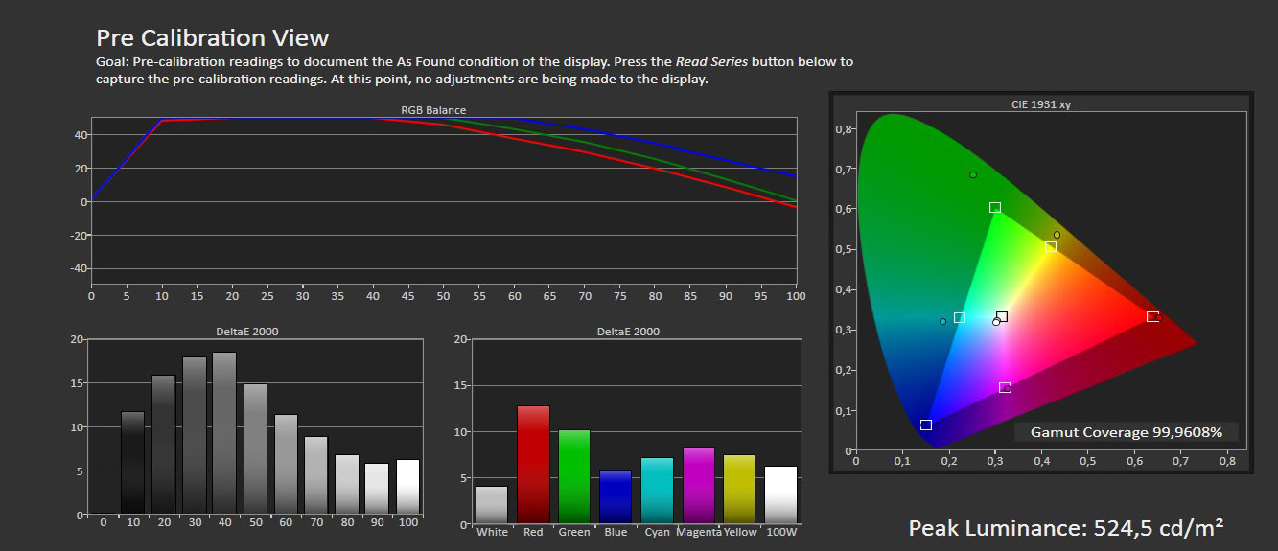This screenshot has width=1278, height=551.
Task: Click the Peak Luminance reading text
Action: coord(1066,528)
